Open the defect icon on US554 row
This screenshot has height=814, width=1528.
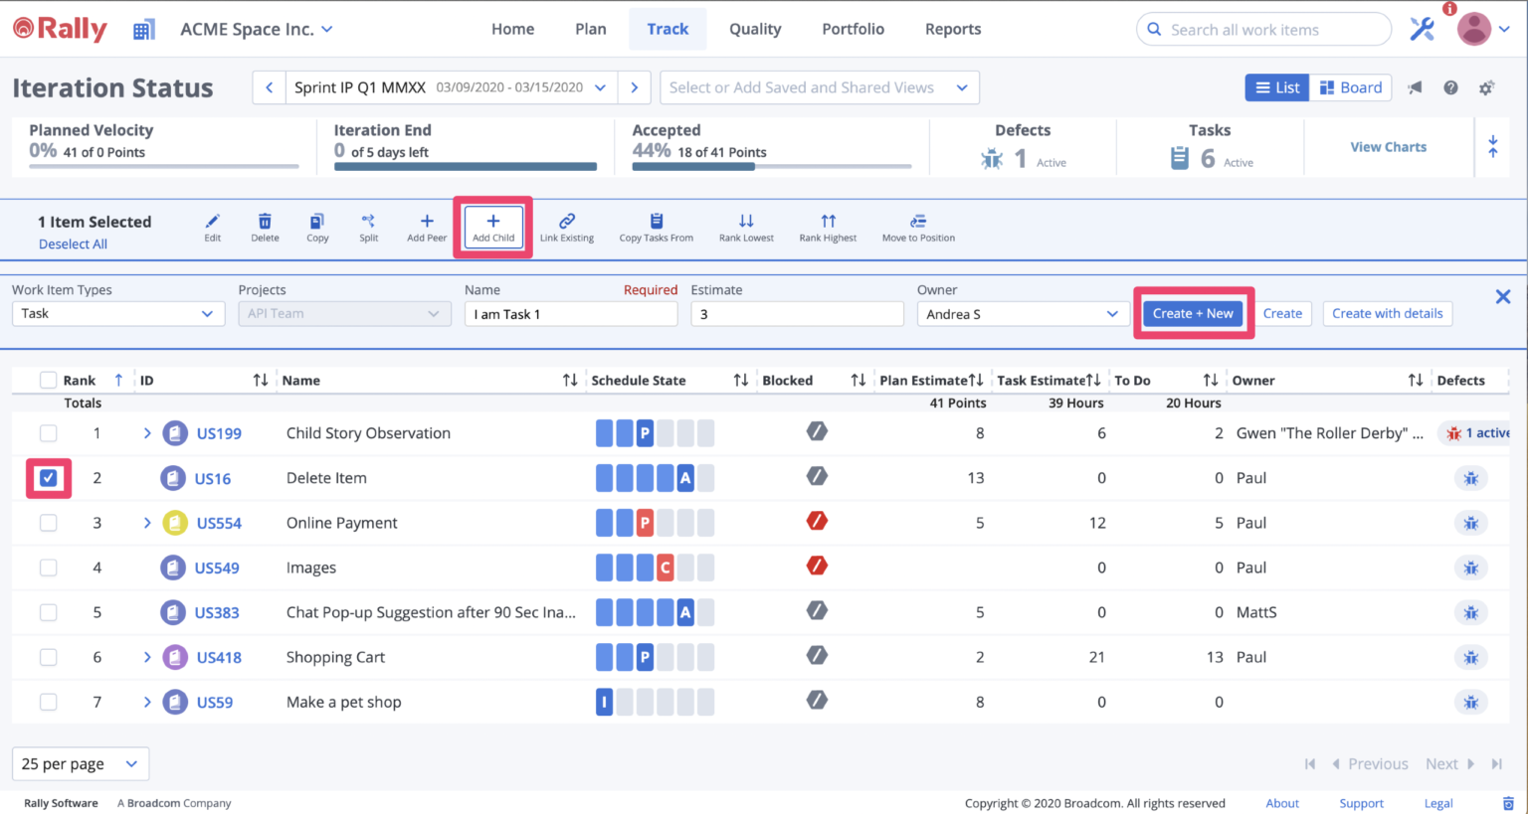[x=1470, y=522]
